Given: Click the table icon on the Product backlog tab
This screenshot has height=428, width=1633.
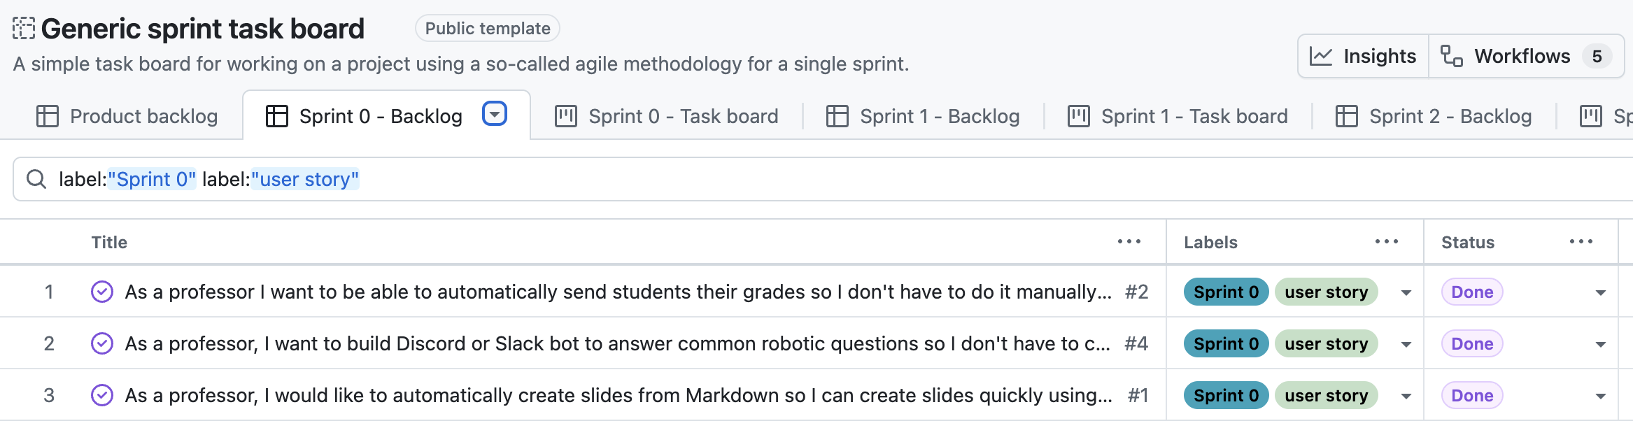Looking at the screenshot, I should pos(48,115).
